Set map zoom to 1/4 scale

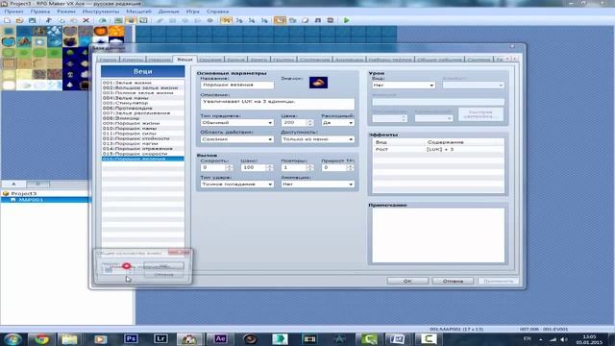tap(252, 20)
